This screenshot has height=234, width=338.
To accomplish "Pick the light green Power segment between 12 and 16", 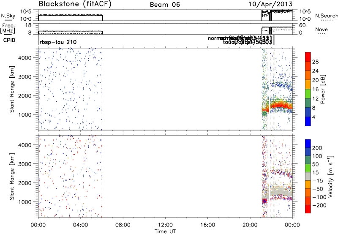I will 308,93.
